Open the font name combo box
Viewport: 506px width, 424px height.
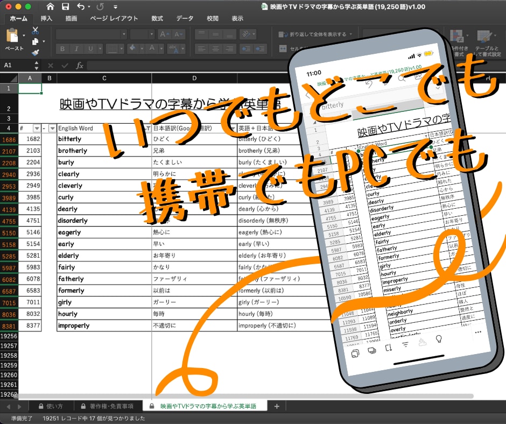tap(92, 34)
